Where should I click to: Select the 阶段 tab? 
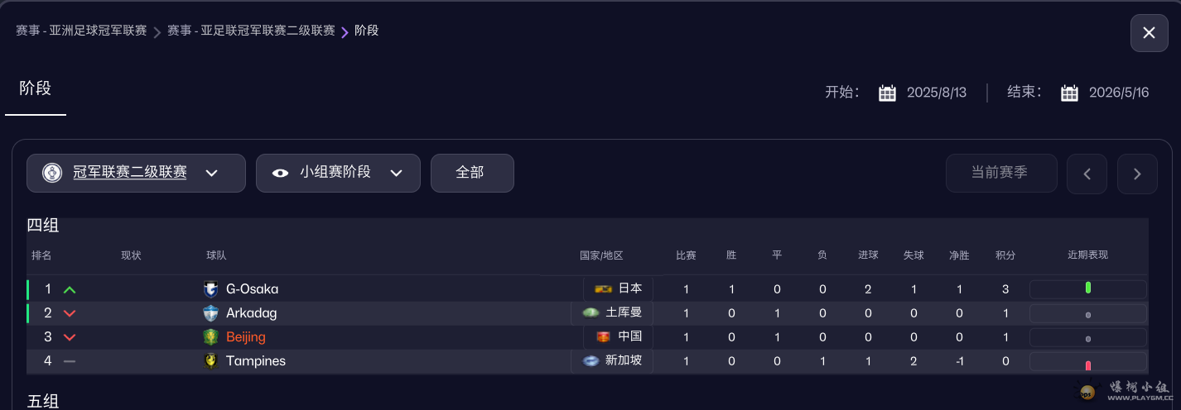point(36,88)
